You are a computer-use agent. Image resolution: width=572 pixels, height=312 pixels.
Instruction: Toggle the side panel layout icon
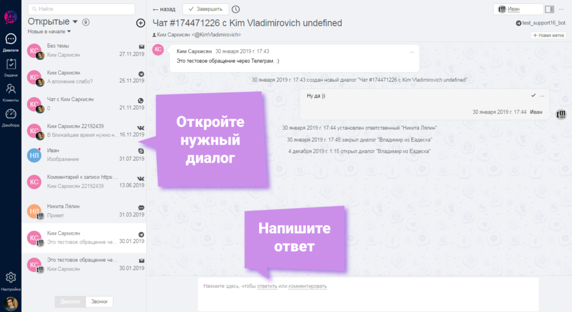(550, 9)
